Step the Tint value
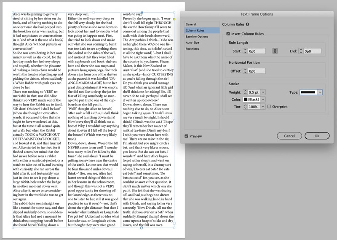Screen dimensions: 337x240 pyautogui.click(x=245, y=107)
